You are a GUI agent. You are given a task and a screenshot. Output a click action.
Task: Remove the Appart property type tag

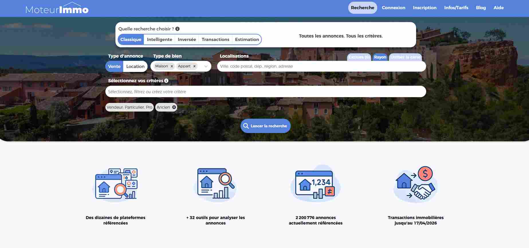click(x=194, y=66)
